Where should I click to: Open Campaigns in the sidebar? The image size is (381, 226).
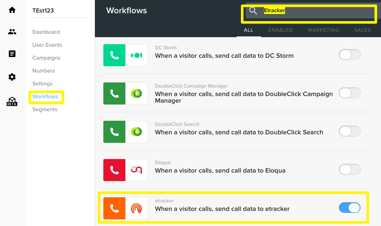(x=46, y=58)
